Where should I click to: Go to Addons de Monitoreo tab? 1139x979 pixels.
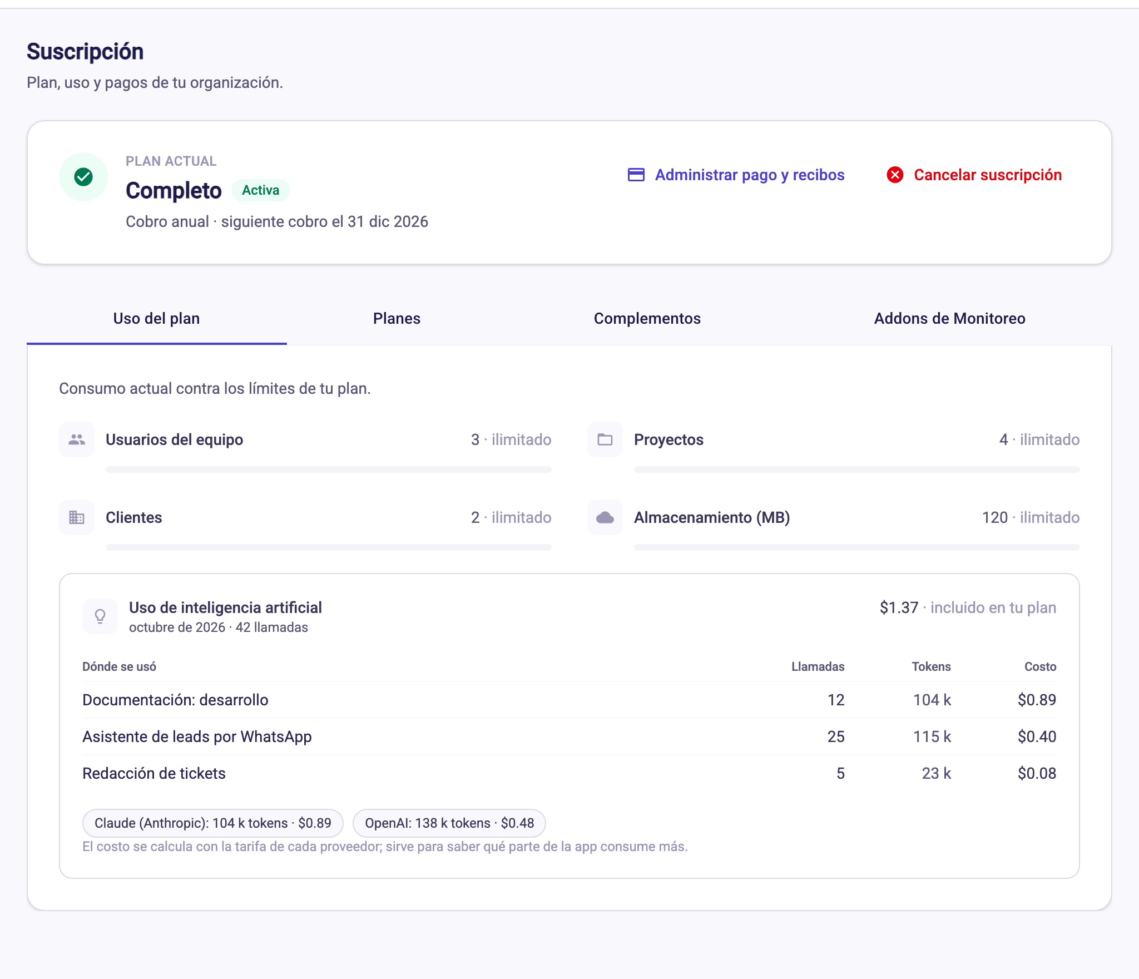(950, 318)
